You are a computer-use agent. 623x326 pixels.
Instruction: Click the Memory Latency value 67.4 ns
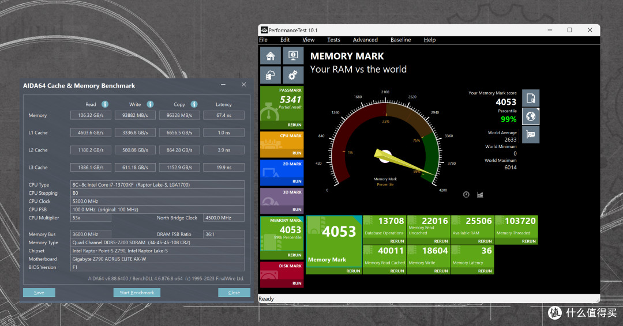[x=224, y=115]
